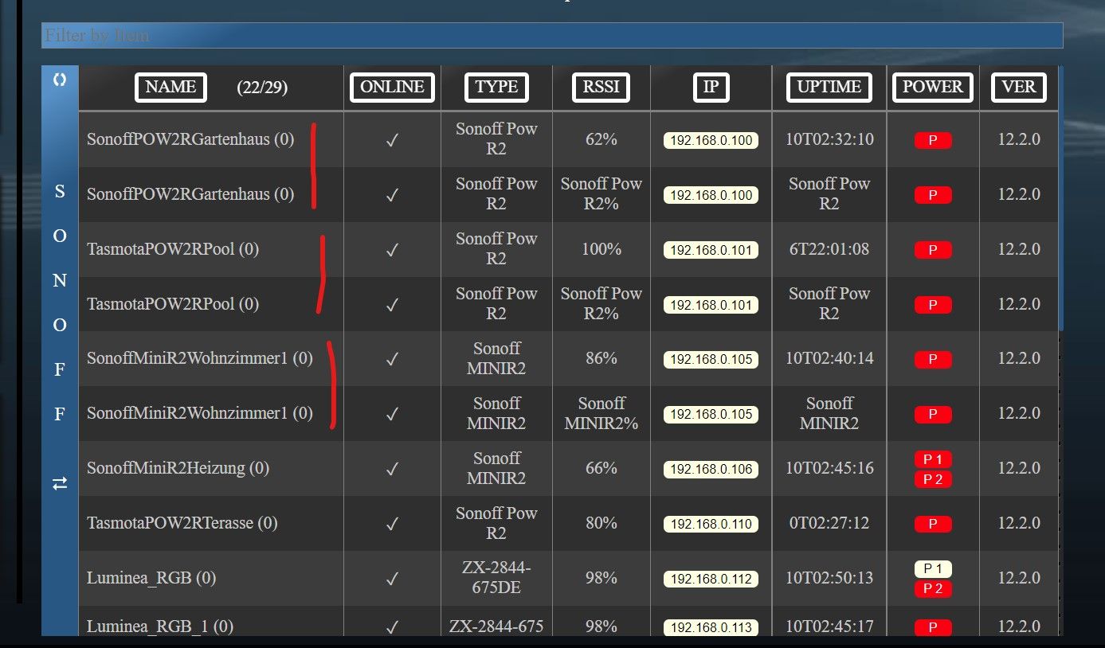The height and width of the screenshot is (648, 1105).
Task: Select SonoffMiniR2Wohnzimmer1 name in the row with RSSI 86%
Action: point(199,358)
